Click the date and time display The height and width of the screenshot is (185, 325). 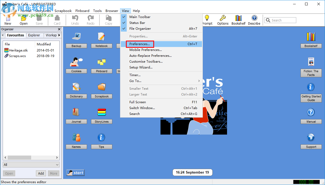click(x=192, y=173)
